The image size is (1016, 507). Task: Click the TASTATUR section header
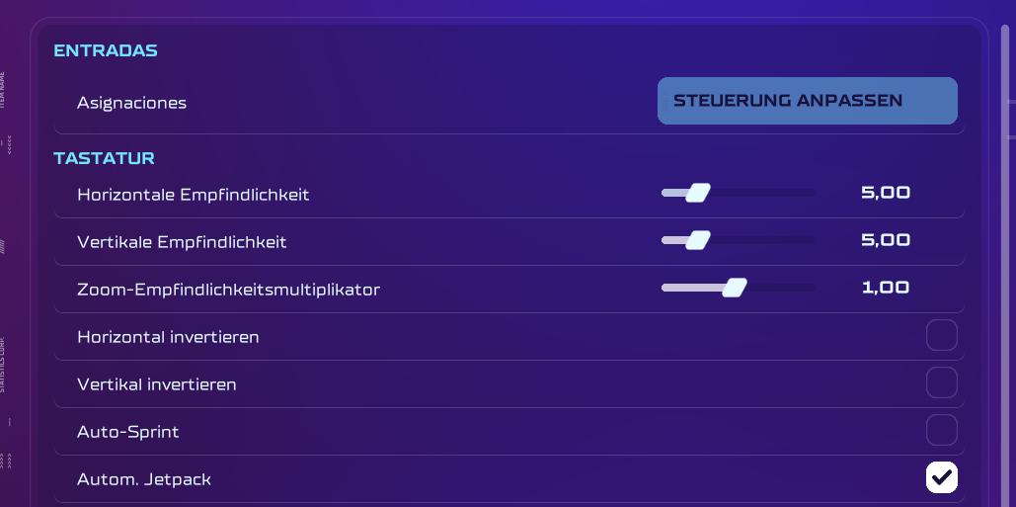click(x=104, y=158)
